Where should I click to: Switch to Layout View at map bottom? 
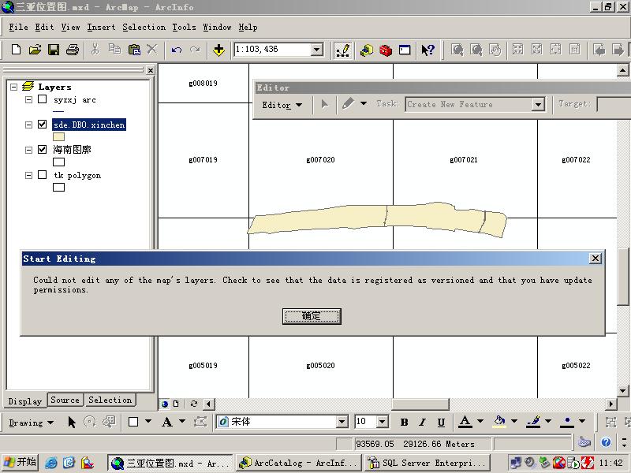coord(176,404)
